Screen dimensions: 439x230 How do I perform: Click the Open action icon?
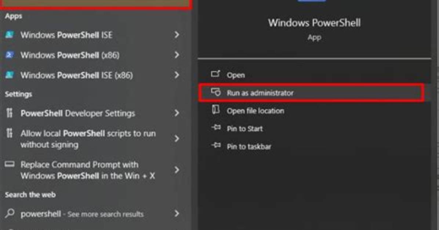click(215, 74)
